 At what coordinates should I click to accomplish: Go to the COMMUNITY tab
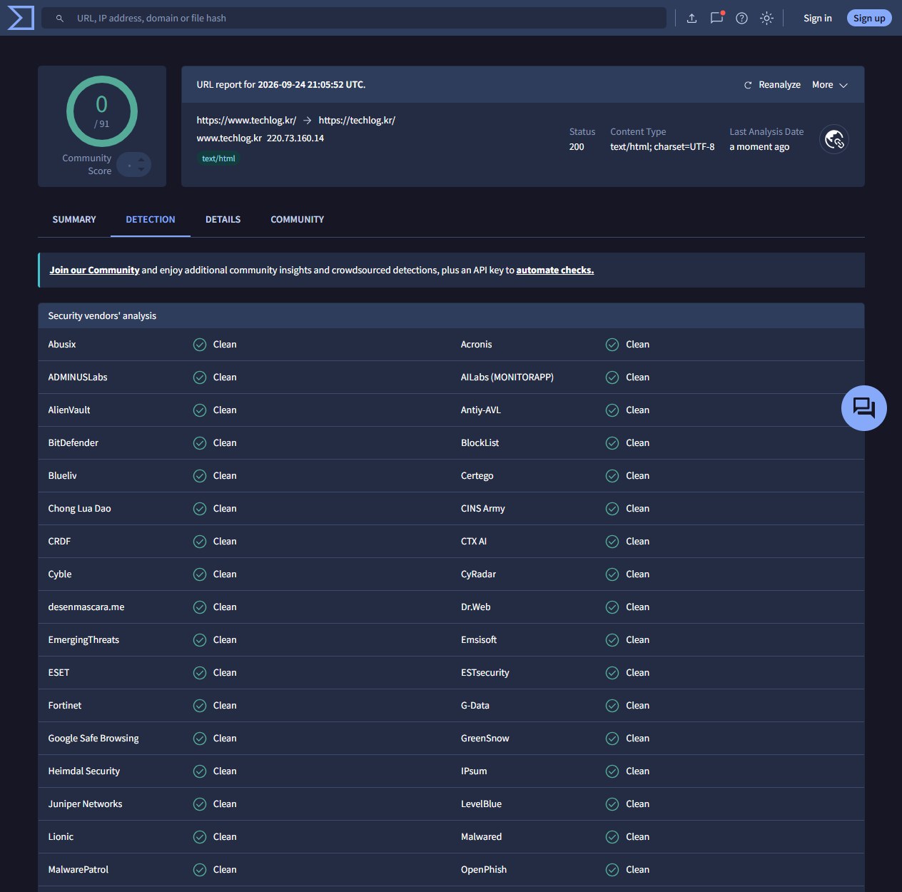[x=297, y=220]
